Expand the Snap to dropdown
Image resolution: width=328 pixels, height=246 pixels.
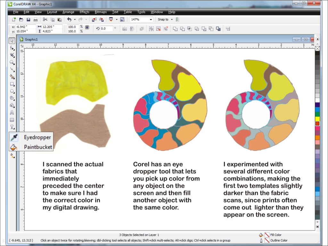(172, 20)
